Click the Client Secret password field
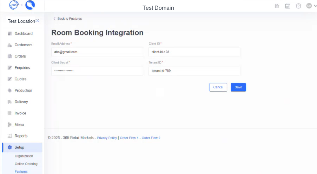This screenshot has width=317, height=174. click(97, 71)
